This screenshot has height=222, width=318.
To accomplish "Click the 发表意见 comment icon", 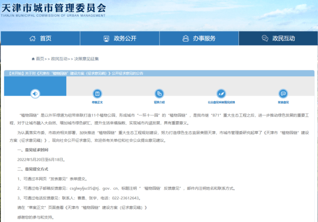I will tap(283, 93).
